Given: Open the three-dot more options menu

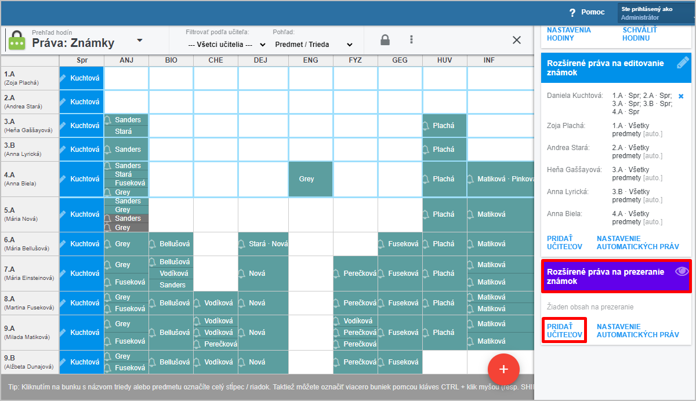Looking at the screenshot, I should 411,40.
